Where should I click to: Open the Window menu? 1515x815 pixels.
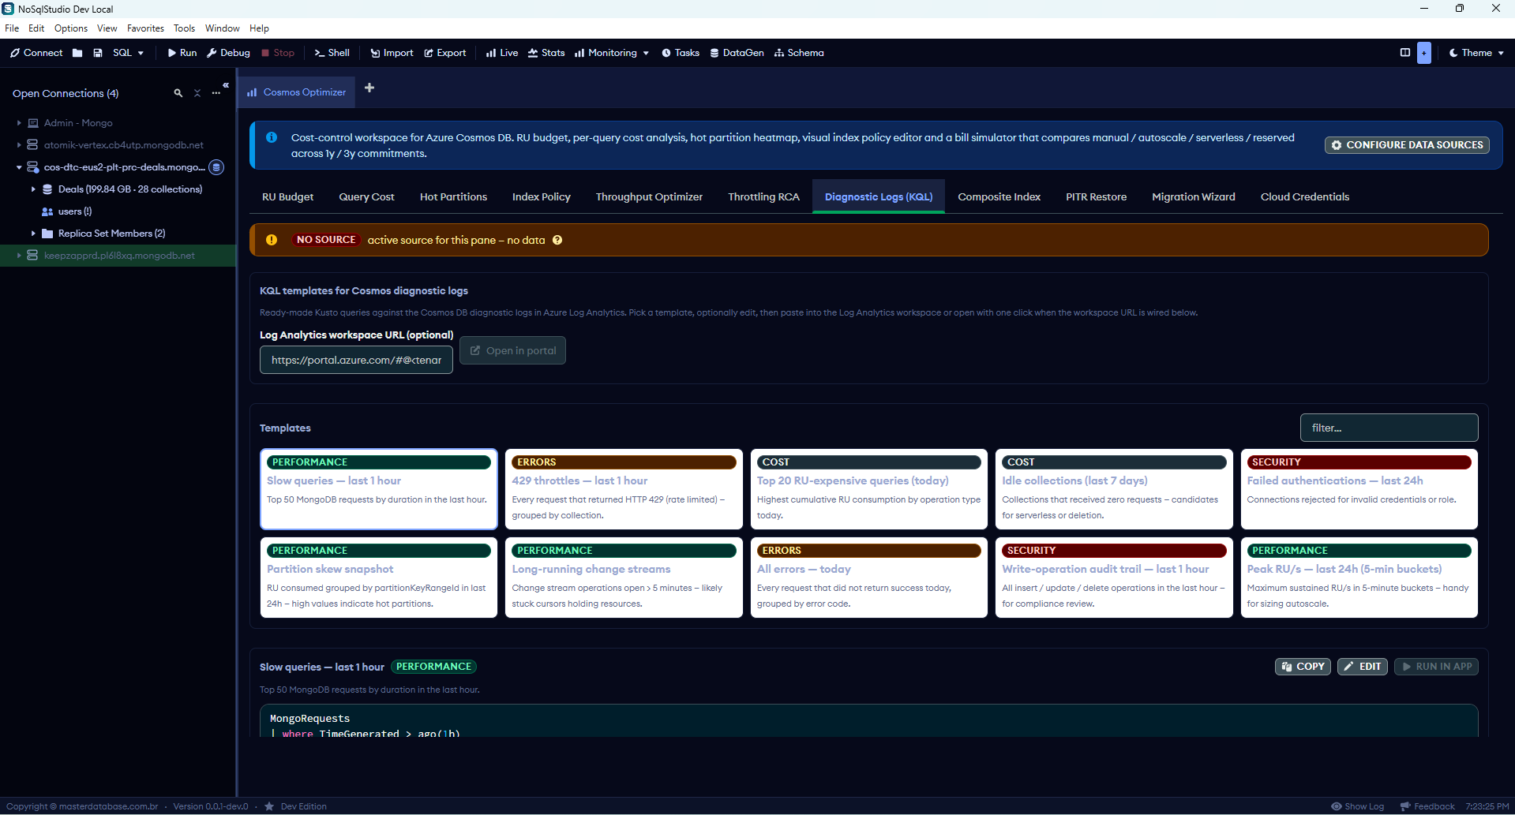tap(222, 28)
